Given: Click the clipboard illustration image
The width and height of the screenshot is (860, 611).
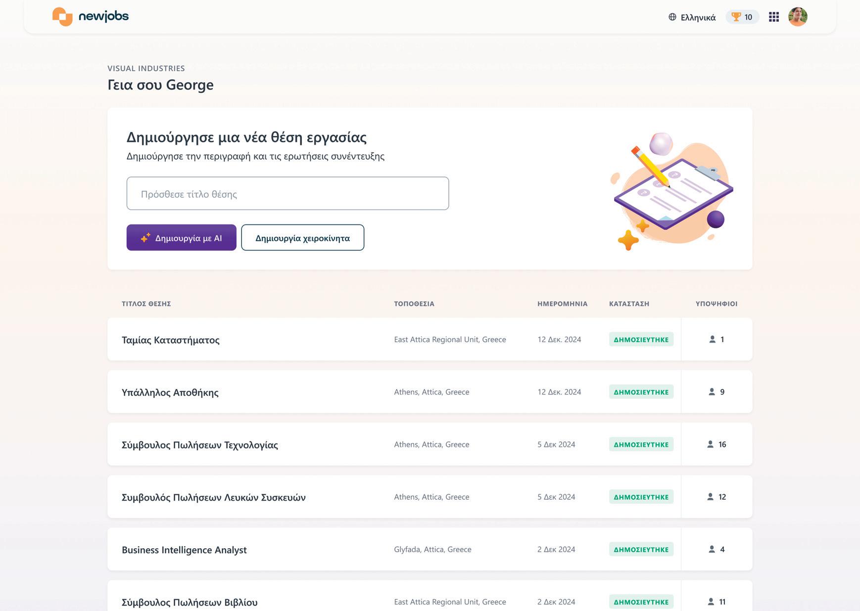Looking at the screenshot, I should 672,191.
